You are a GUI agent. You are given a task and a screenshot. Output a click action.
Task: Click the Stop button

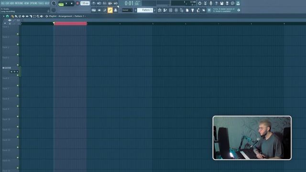tap(72, 3)
